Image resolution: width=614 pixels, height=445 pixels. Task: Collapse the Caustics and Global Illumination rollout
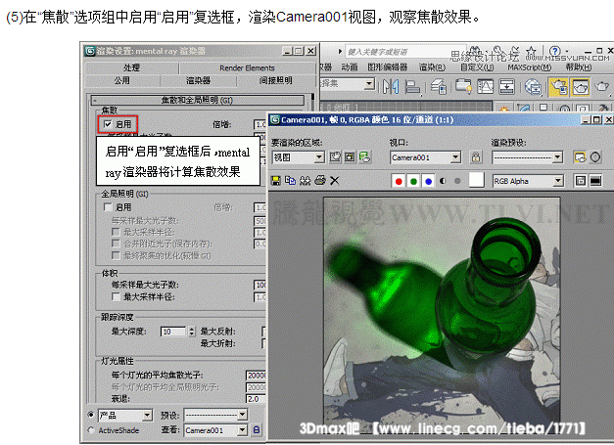coord(198,100)
